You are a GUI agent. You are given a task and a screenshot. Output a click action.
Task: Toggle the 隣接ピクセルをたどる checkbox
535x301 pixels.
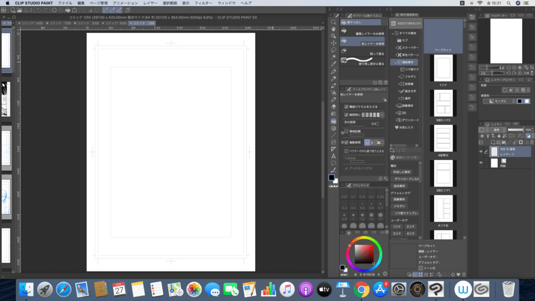click(346, 106)
